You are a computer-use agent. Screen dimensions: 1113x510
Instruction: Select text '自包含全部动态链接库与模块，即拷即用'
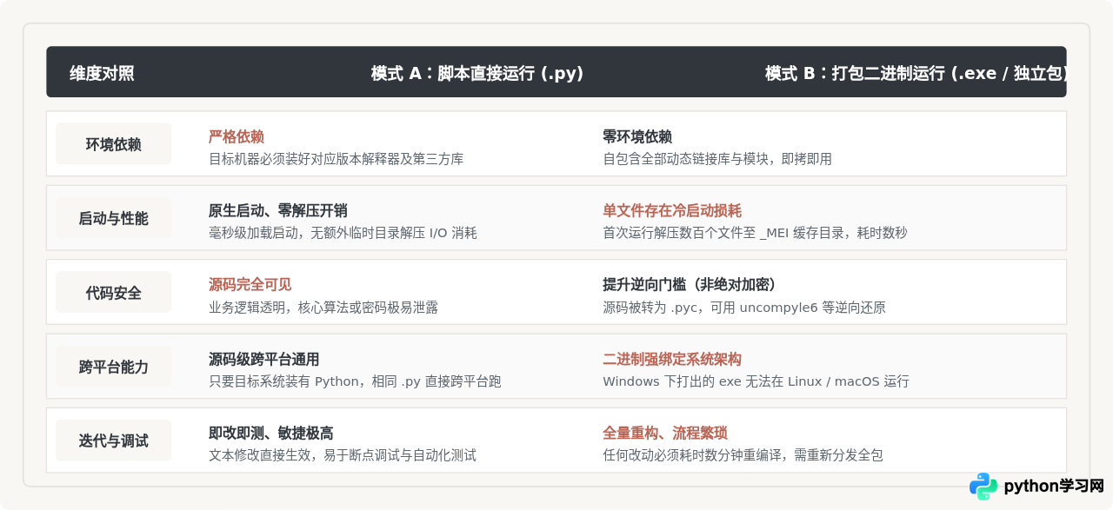tap(717, 159)
